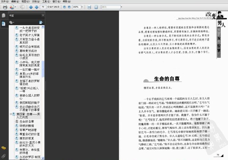The image size is (228, 160).
Task: Toggle the Bookmarks panel icon in the sidebar
Action: click(x=4, y=24)
